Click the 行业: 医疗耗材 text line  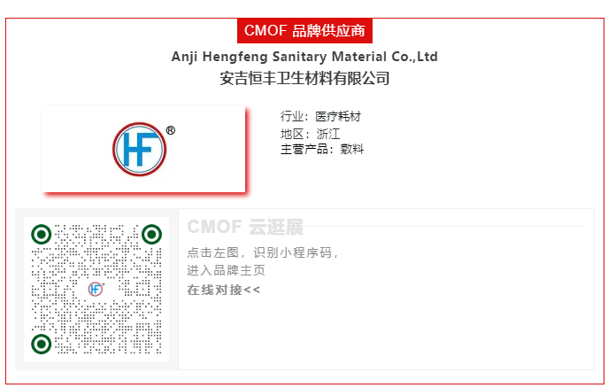pos(320,116)
